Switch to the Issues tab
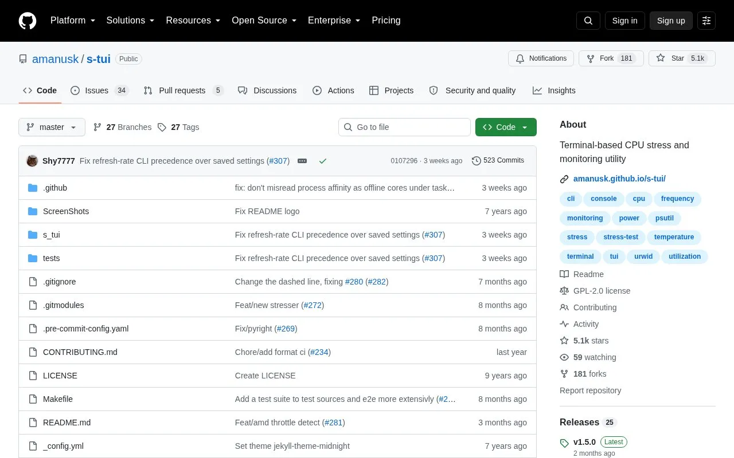Image resolution: width=734 pixels, height=458 pixels. coord(100,90)
